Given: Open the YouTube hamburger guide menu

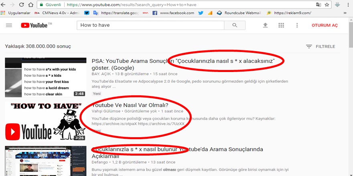Looking at the screenshot, I should pos(9,25).
